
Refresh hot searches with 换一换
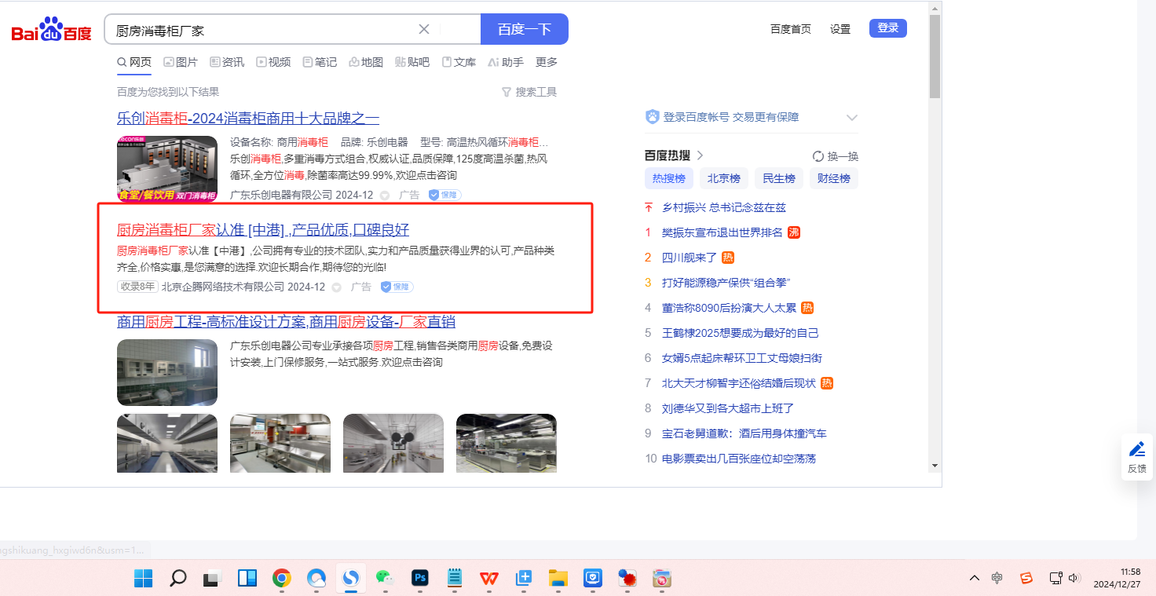click(836, 156)
